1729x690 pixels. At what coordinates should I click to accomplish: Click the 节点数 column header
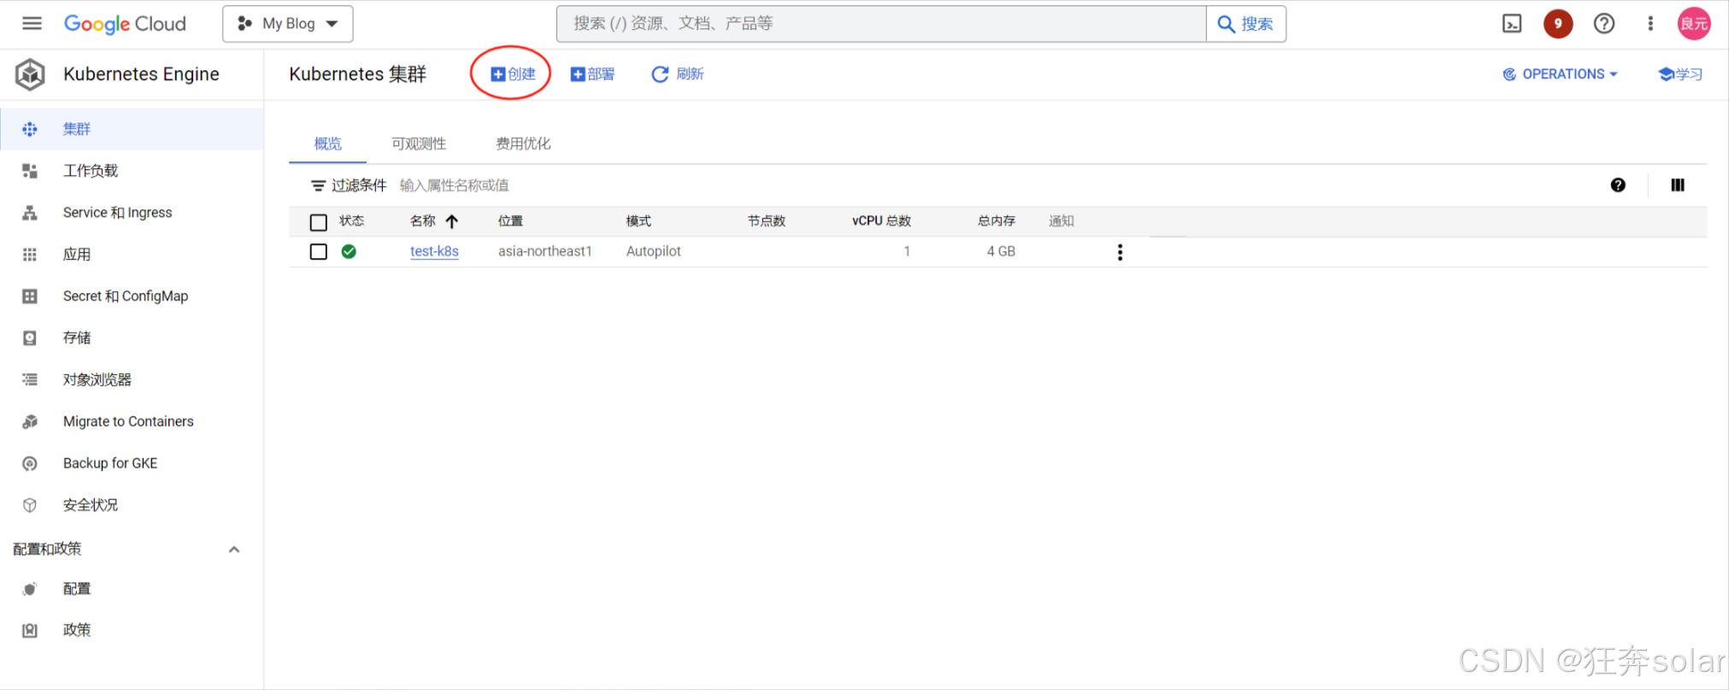(767, 221)
